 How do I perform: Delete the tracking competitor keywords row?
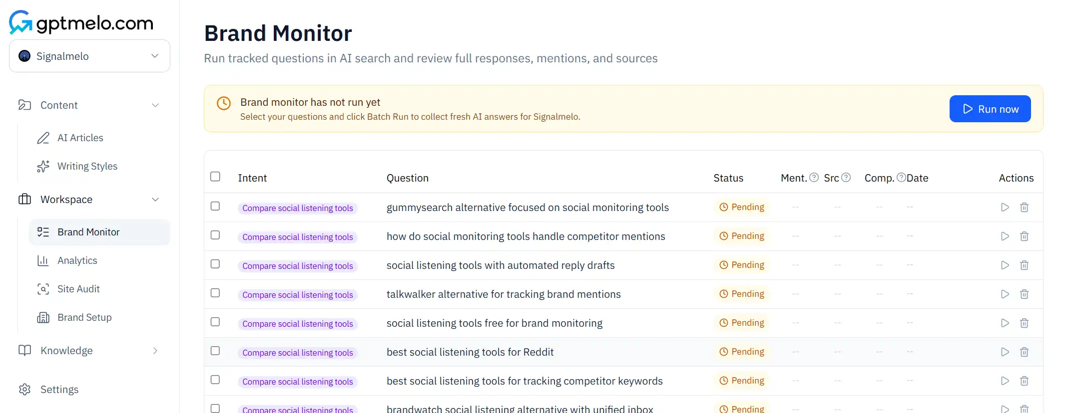pos(1024,381)
